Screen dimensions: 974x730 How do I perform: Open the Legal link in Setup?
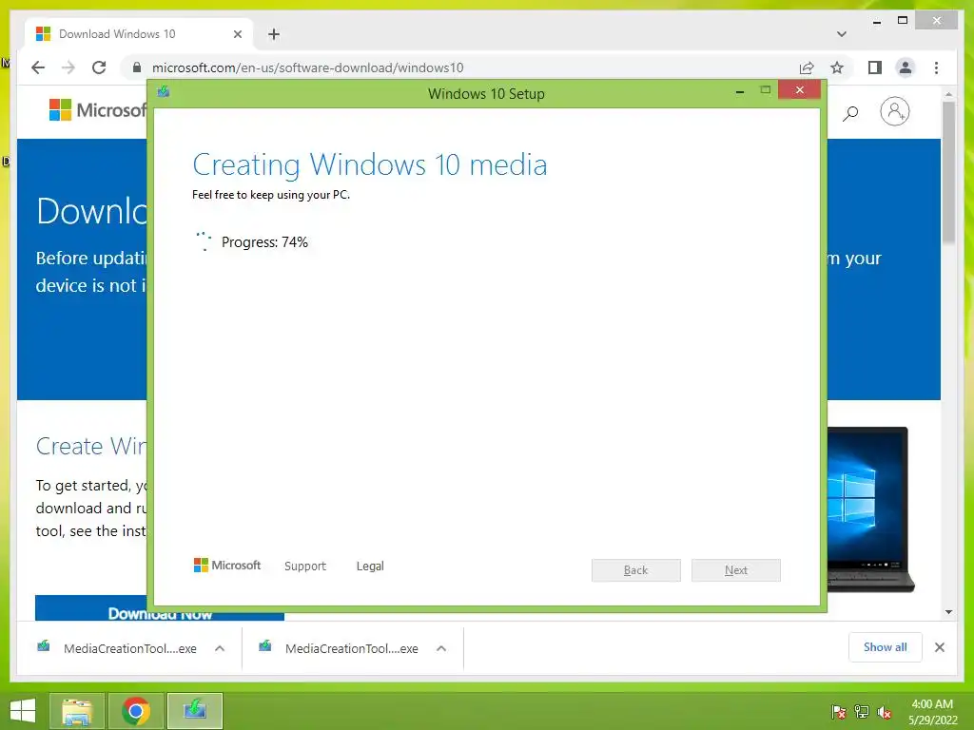coord(370,567)
